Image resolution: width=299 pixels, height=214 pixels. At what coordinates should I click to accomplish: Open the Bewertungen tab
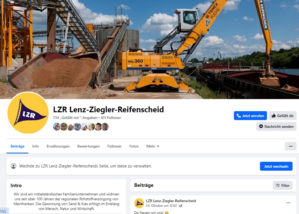point(89,146)
